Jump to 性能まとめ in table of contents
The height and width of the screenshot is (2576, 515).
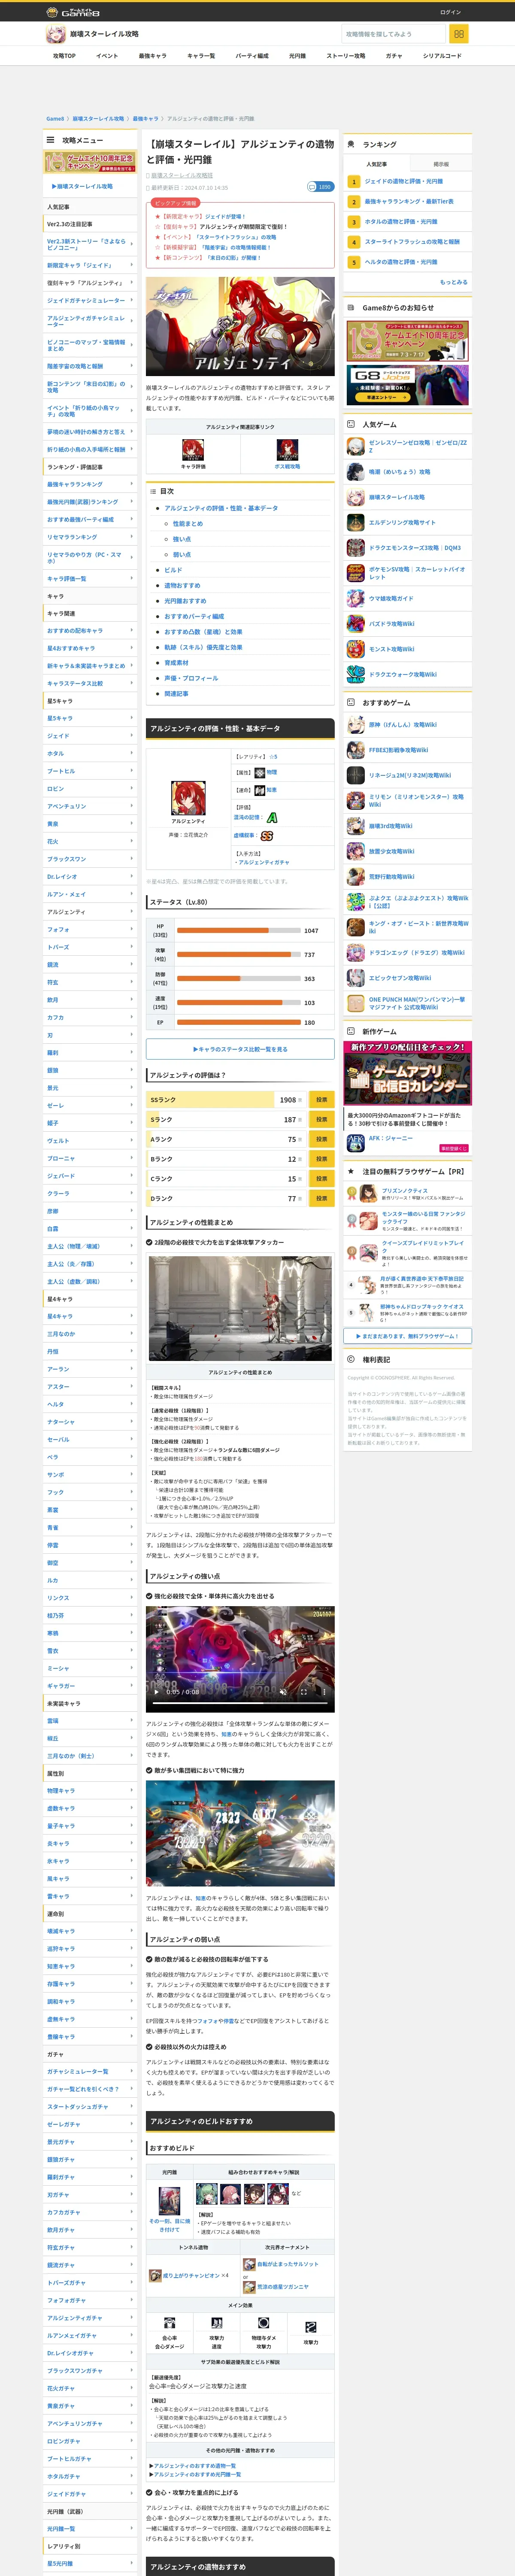click(188, 524)
